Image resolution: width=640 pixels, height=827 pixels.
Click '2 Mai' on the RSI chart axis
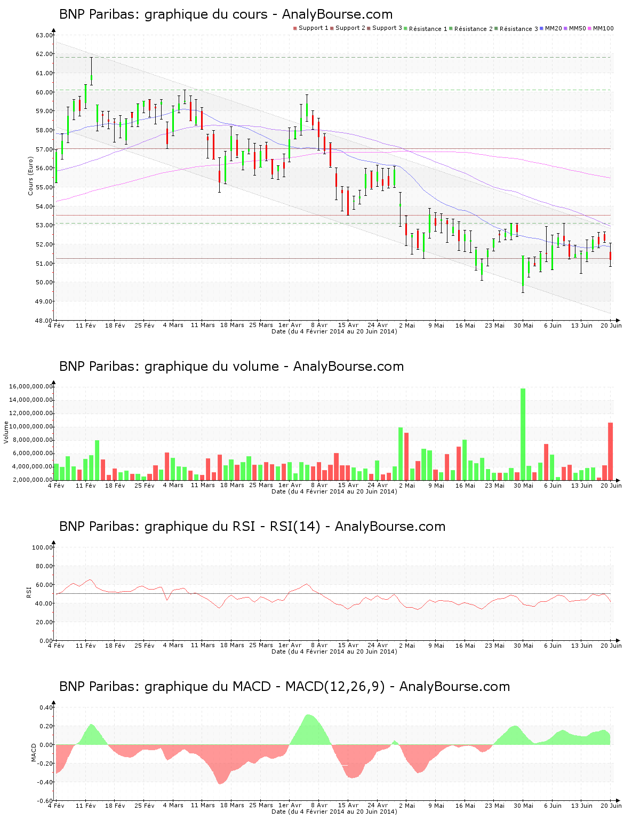click(406, 645)
